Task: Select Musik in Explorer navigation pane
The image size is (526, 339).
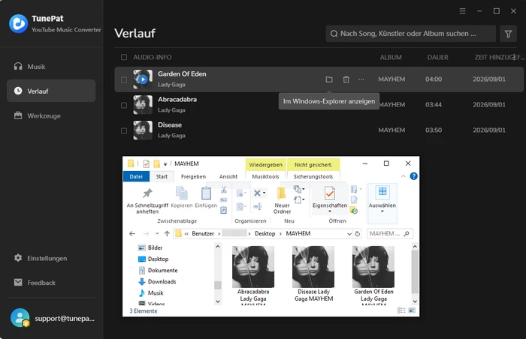Action: (150, 293)
